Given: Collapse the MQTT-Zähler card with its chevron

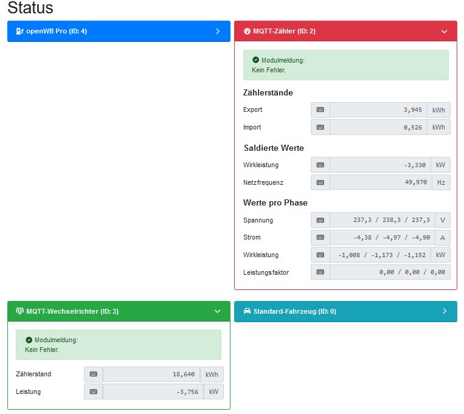Looking at the screenshot, I should pos(444,32).
